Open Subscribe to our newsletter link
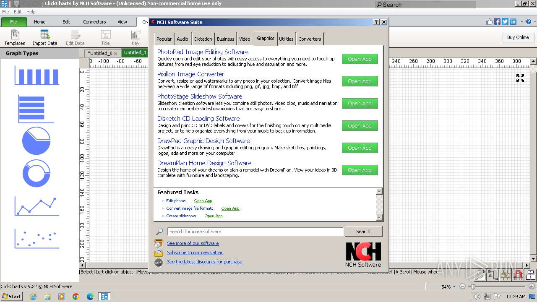The image size is (537, 302). pyautogui.click(x=195, y=253)
